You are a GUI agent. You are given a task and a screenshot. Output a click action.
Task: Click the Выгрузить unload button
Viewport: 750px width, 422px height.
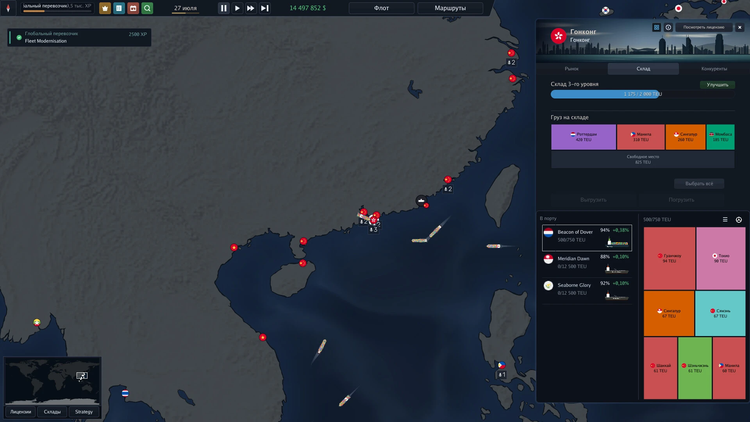tap(593, 200)
